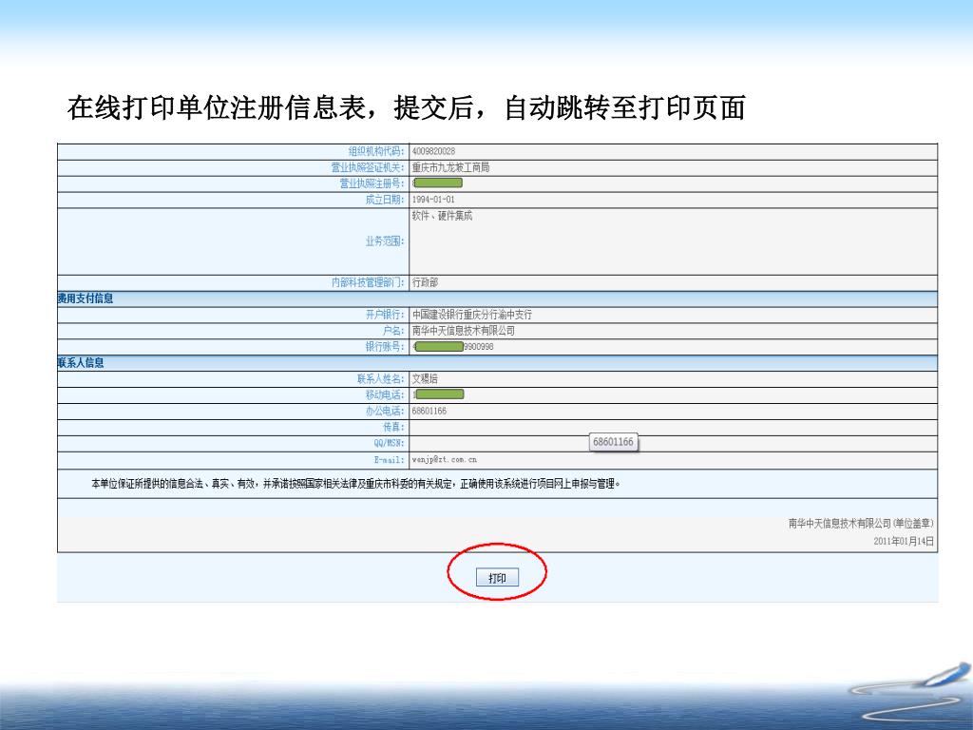The image size is (973, 730).
Task: Click the E-mail address value
Action: [x=445, y=459]
